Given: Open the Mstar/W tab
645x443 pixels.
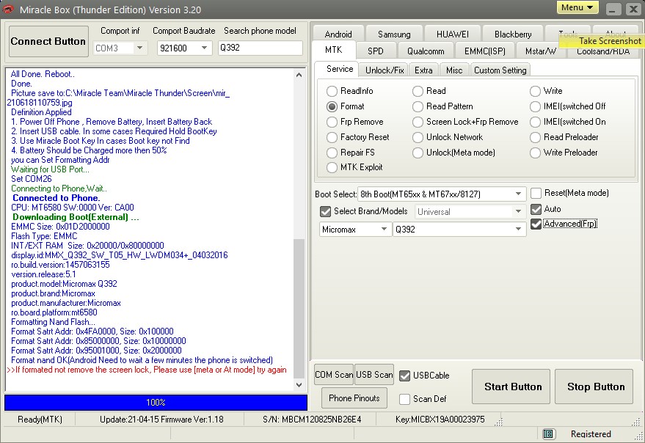Looking at the screenshot, I should 541,51.
